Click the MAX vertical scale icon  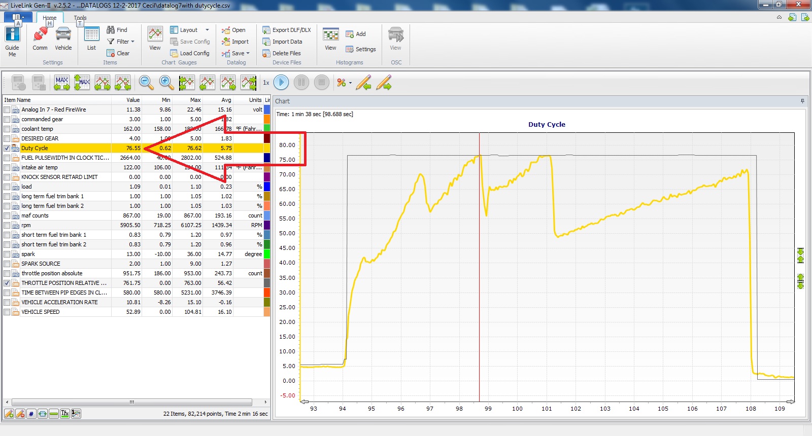coord(82,83)
